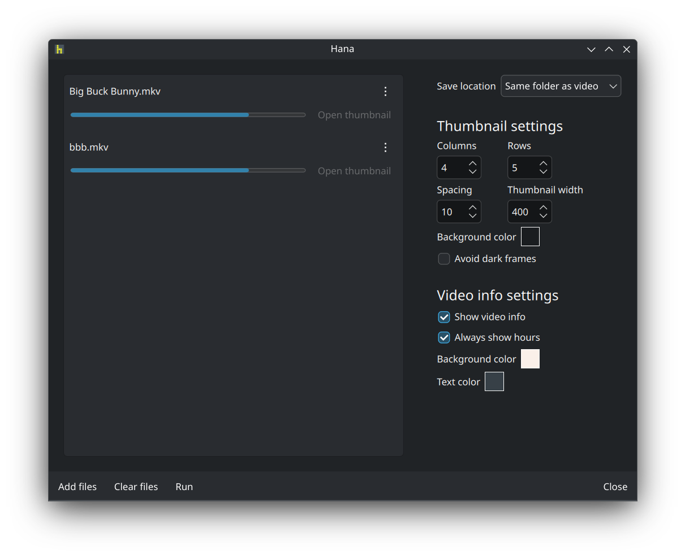Decrease Thumbnail width with down arrow
The width and height of the screenshot is (685, 558).
tap(544, 216)
